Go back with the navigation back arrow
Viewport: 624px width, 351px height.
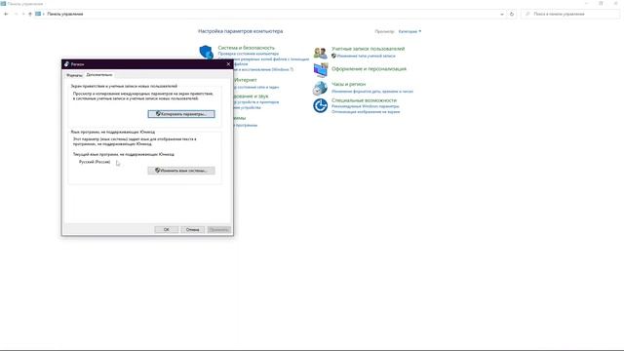click(x=6, y=14)
